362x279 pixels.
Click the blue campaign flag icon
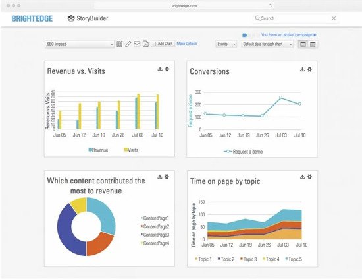click(244, 35)
